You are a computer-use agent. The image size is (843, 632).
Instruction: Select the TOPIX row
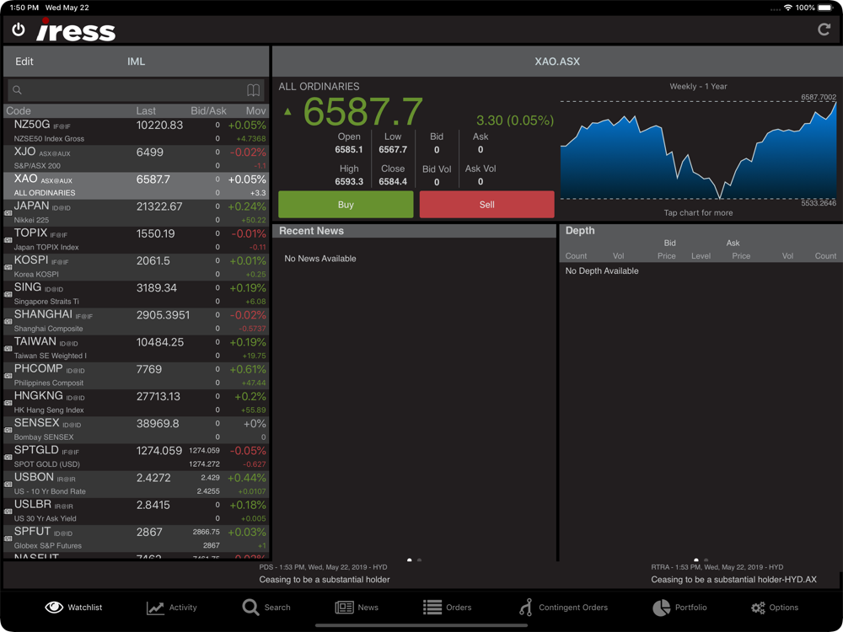[136, 239]
